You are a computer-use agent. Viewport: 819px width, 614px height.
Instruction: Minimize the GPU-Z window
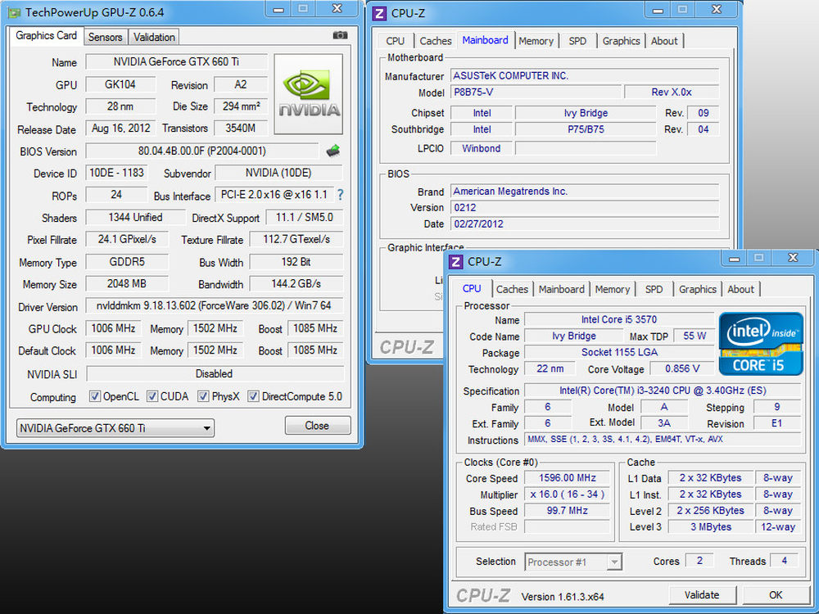click(x=279, y=9)
